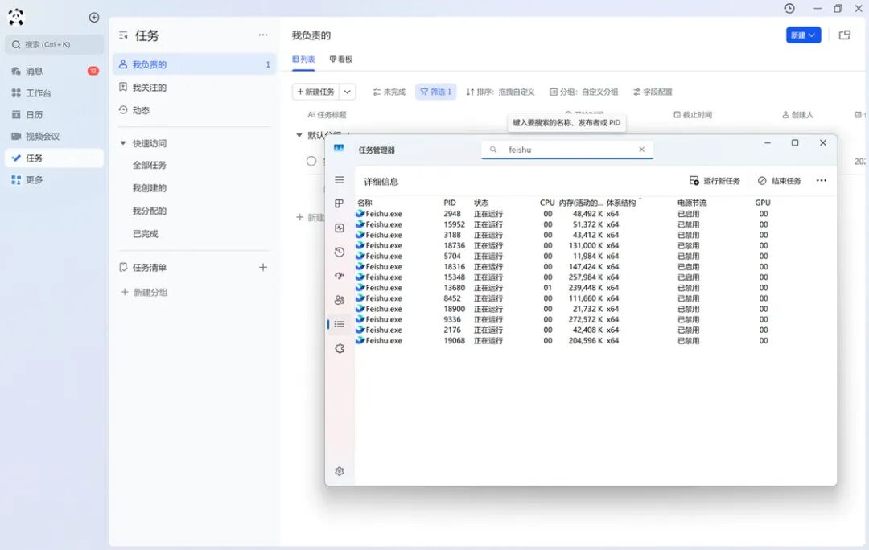Viewport: 869px width, 550px height.
Task: Open the 任务 panel three-dot menu
Action: pos(262,35)
